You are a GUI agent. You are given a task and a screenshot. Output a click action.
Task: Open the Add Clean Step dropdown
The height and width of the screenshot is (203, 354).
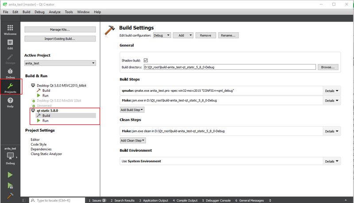[133, 140]
